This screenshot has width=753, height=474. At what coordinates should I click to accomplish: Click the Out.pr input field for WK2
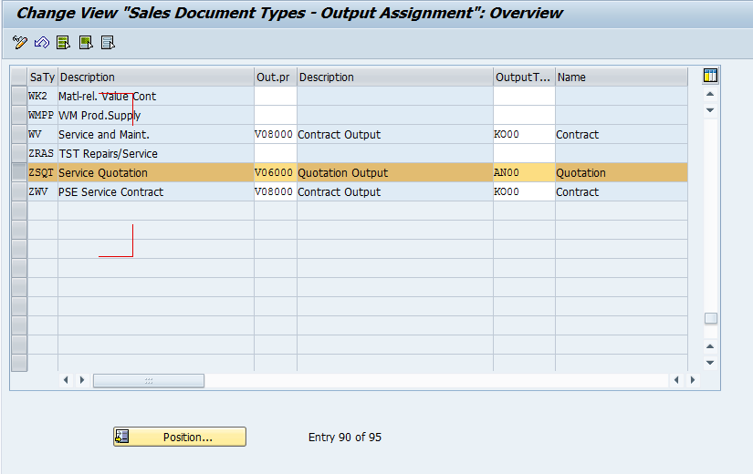pyautogui.click(x=275, y=96)
